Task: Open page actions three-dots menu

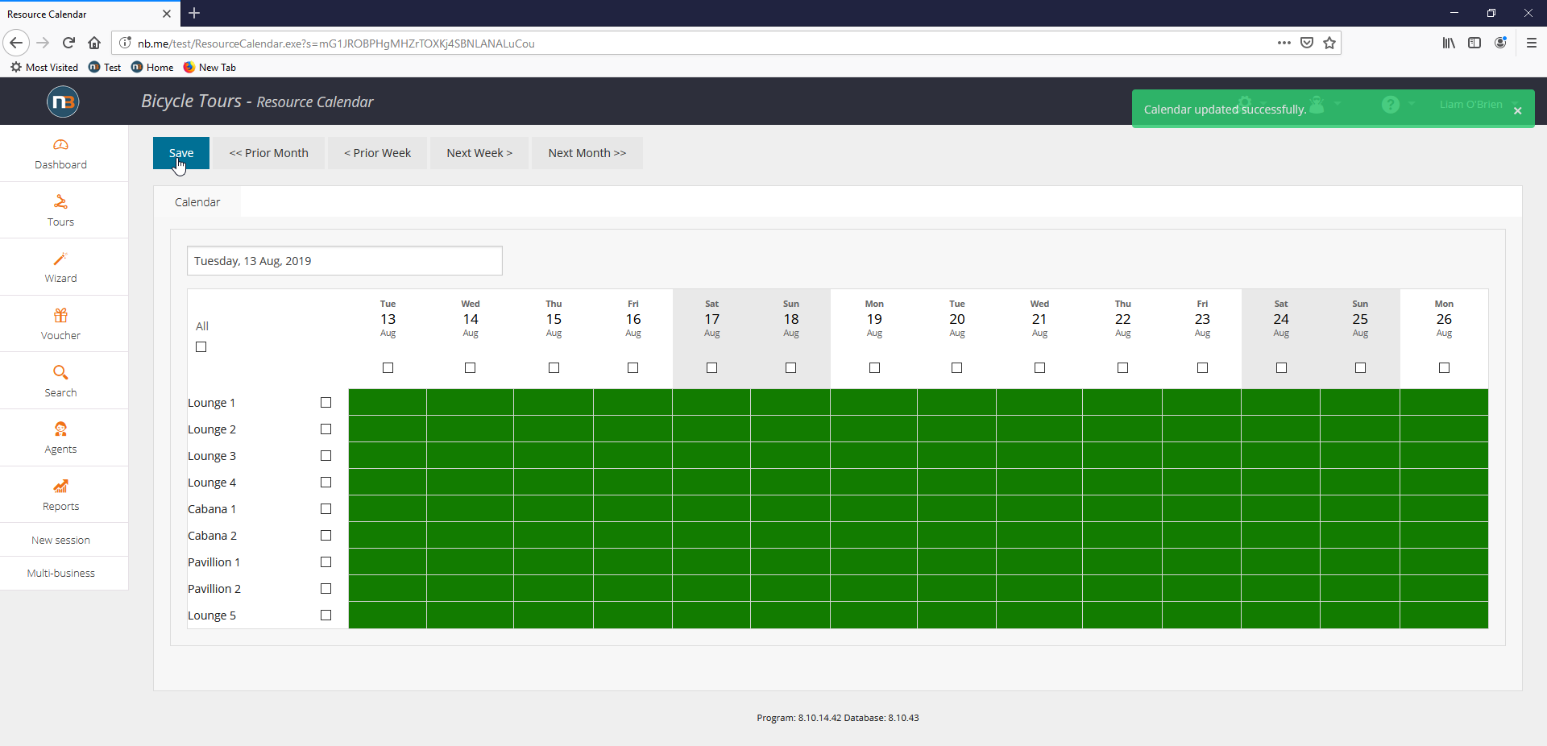Action: point(1284,43)
